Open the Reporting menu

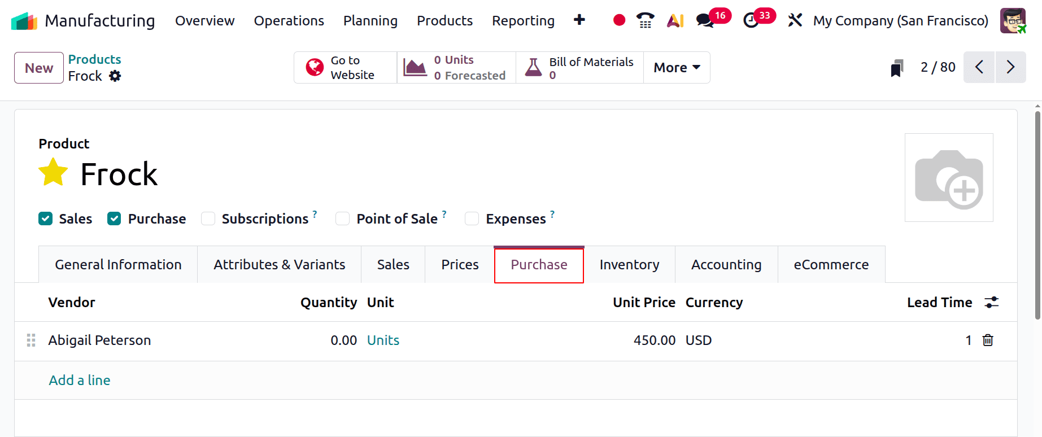[x=524, y=21]
